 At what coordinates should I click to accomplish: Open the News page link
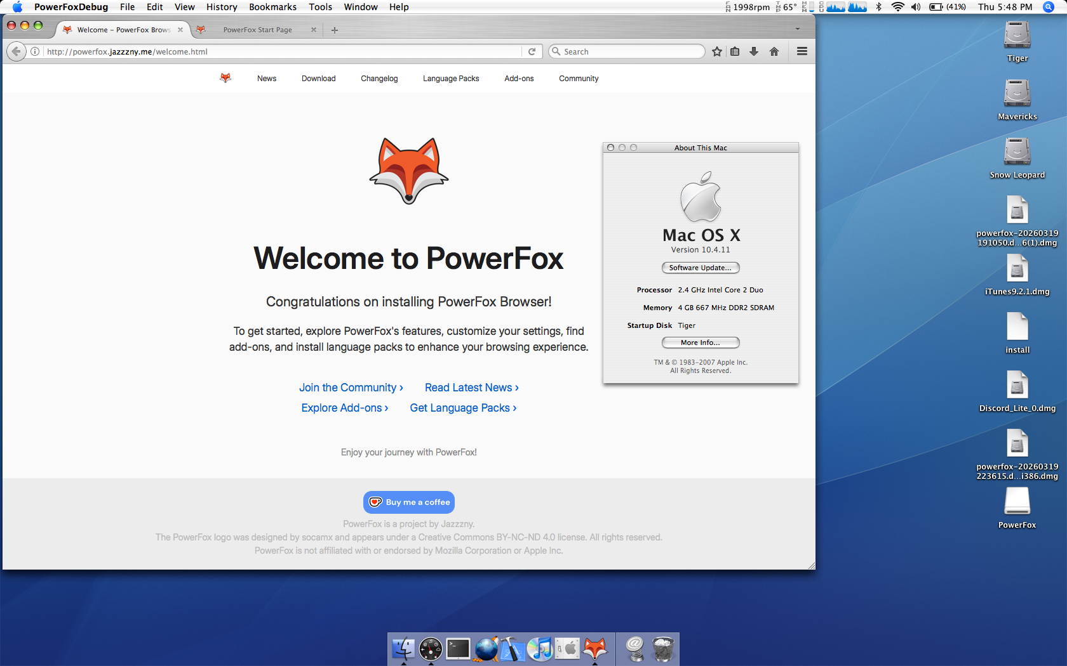coord(267,79)
